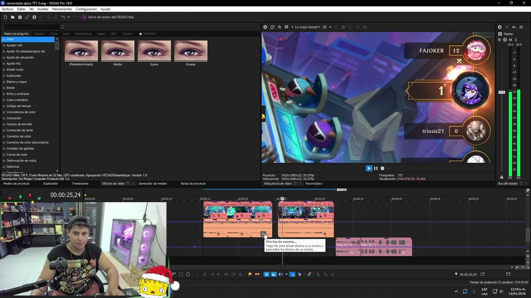Open the Master bus automation settings icon

505,40
